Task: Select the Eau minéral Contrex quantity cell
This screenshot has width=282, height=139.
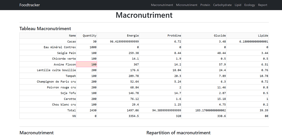Action: pos(86,47)
